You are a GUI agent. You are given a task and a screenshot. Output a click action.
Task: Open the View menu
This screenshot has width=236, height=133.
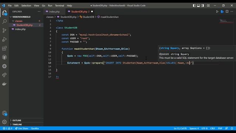(x=37, y=6)
